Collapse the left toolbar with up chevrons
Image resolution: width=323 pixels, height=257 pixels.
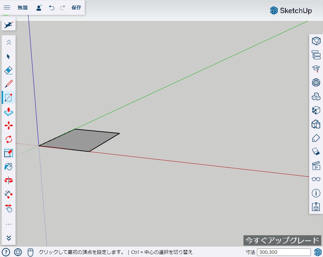(9, 42)
